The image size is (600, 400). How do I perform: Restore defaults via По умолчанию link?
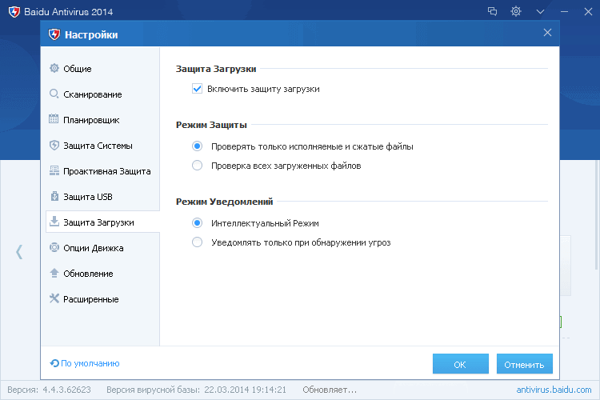point(90,363)
